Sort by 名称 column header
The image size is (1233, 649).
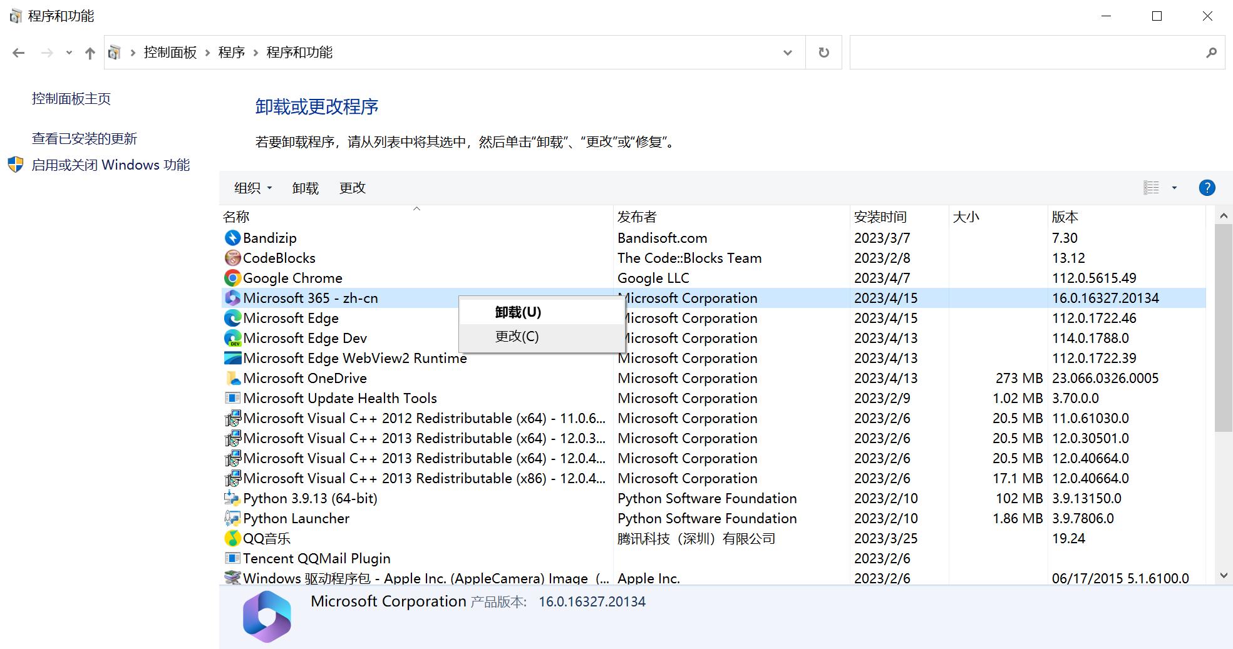[x=416, y=217]
